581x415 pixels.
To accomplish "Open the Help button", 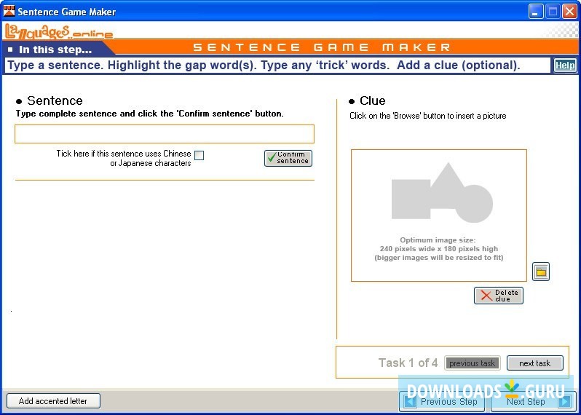I will [x=565, y=66].
